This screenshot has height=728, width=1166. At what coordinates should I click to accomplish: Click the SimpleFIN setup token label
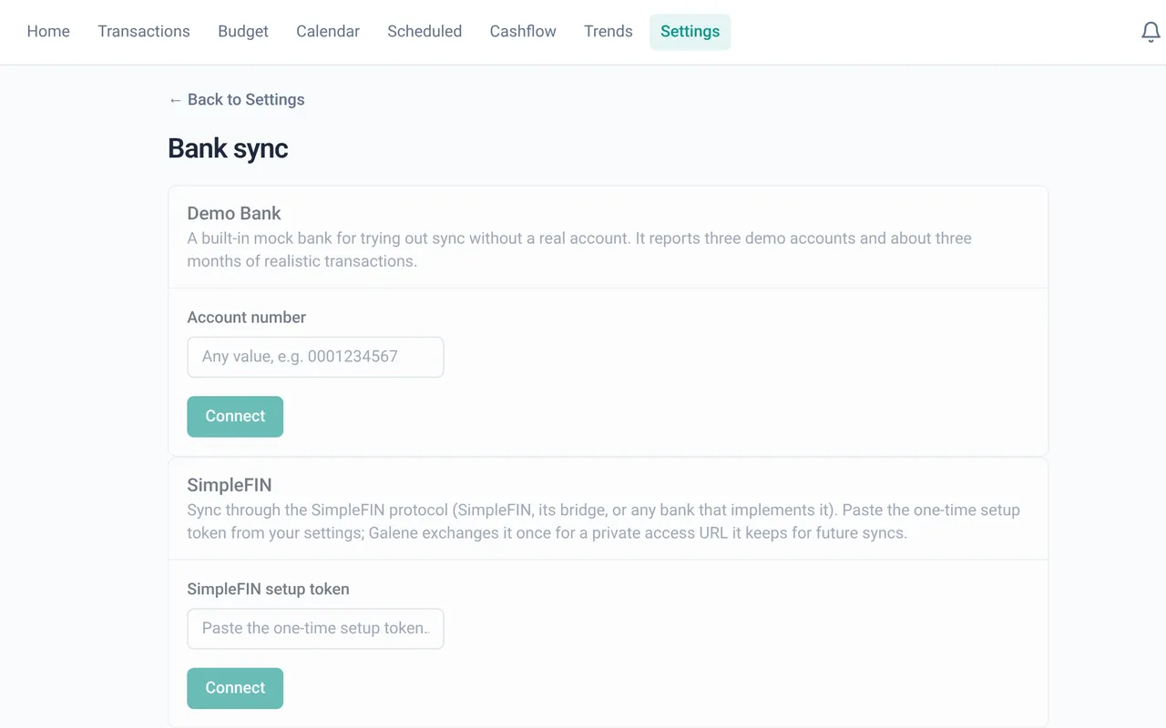269,590
